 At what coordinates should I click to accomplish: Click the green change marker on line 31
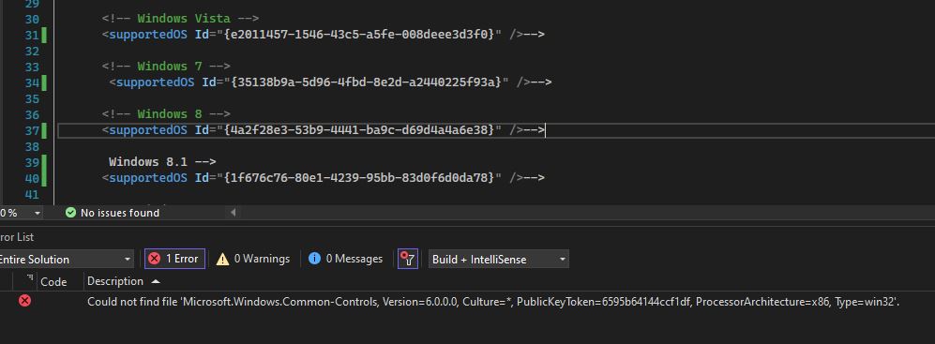(44, 35)
